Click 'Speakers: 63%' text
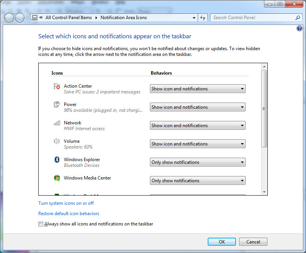This screenshot has width=306, height=253. (78, 147)
